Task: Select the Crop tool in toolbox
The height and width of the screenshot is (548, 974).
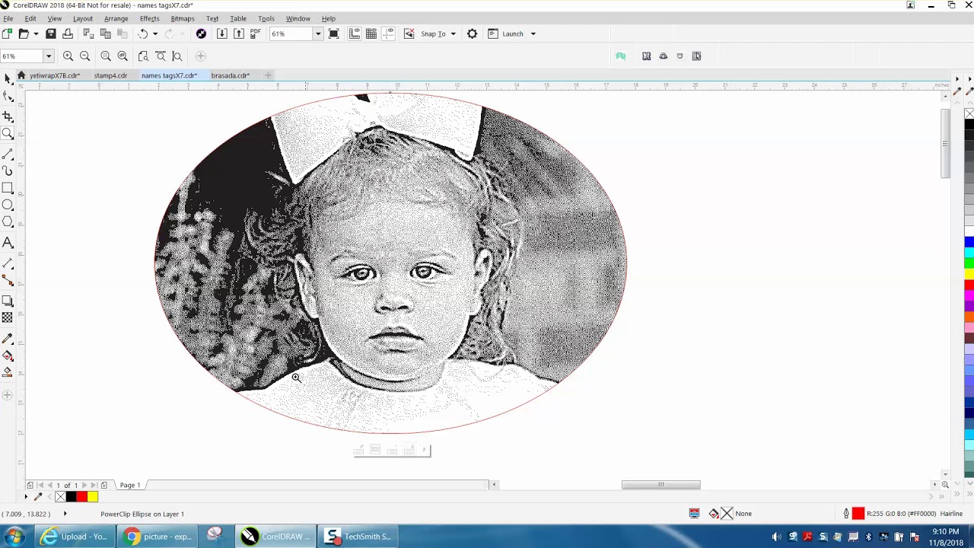Action: point(8,116)
